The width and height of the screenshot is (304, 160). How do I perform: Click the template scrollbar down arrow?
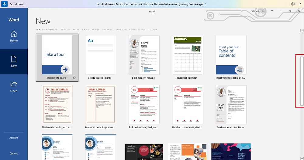(302, 159)
